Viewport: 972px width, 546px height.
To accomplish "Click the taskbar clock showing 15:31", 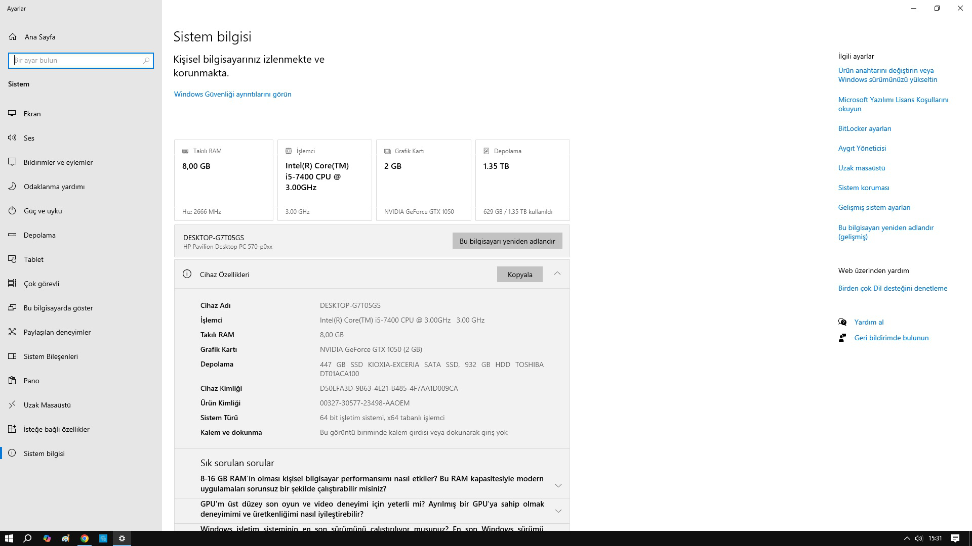I will click(935, 538).
